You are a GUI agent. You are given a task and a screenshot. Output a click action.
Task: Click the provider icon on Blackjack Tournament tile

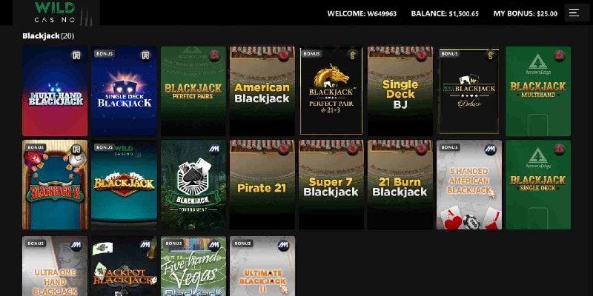(x=215, y=149)
